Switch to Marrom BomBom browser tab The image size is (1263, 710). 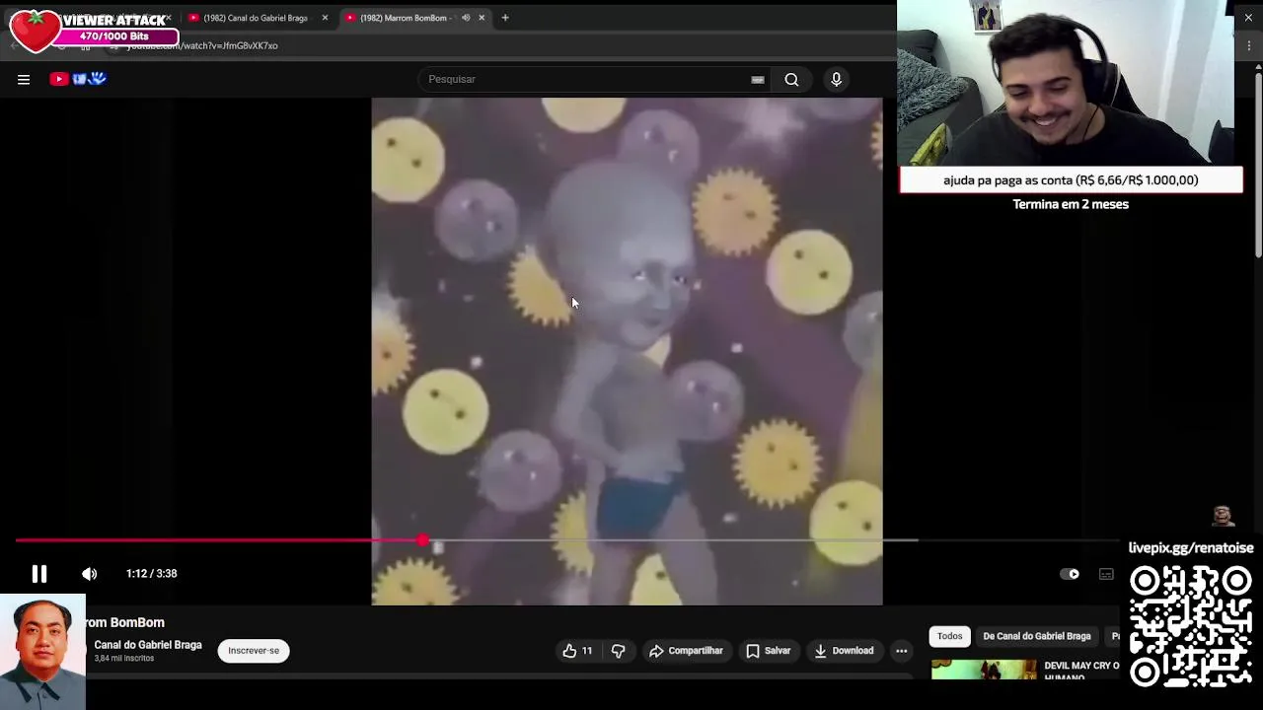[x=403, y=18]
